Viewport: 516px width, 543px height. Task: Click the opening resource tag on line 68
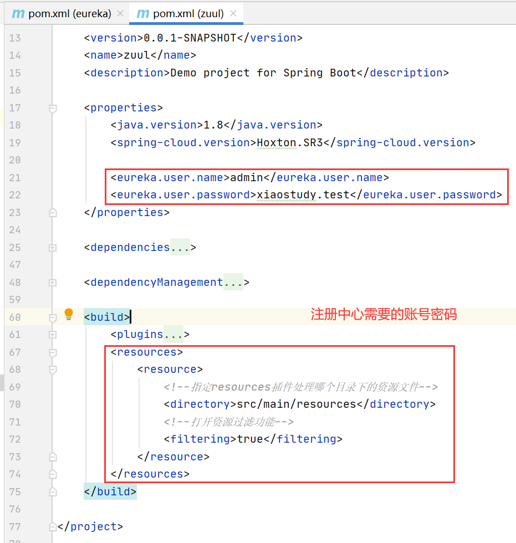coord(170,369)
